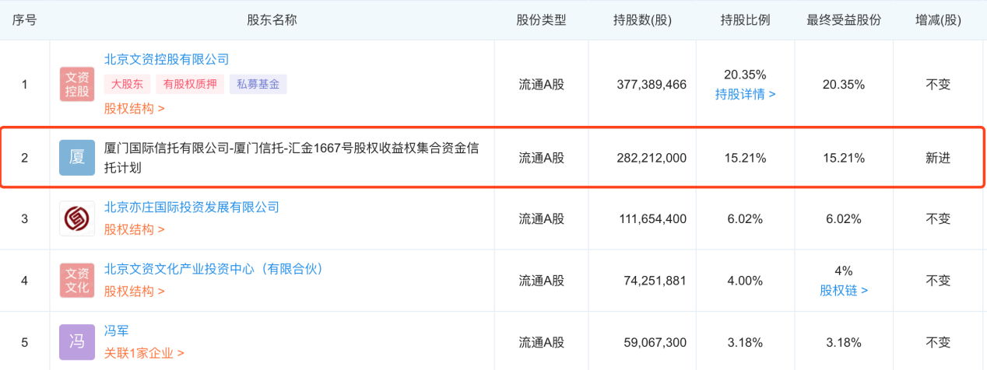Image resolution: width=987 pixels, height=370 pixels.
Task: Click the purple 冯 avatar icon
Action: [x=77, y=341]
